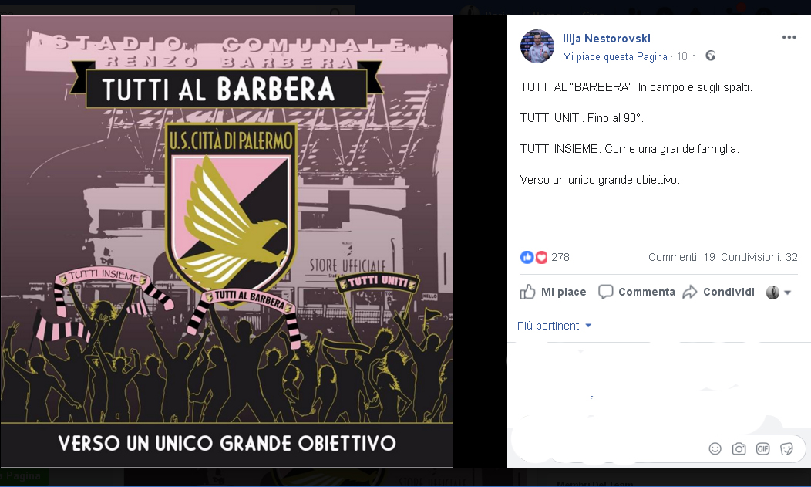Click the red heart reaction icon

tap(541, 257)
